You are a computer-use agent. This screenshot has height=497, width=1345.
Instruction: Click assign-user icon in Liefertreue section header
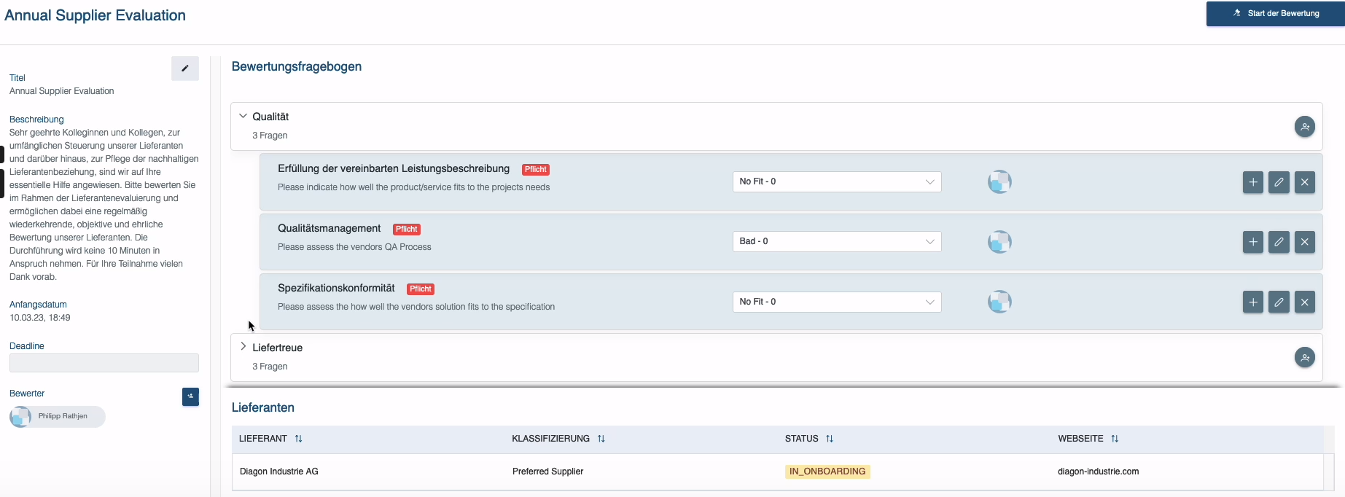[x=1304, y=358]
